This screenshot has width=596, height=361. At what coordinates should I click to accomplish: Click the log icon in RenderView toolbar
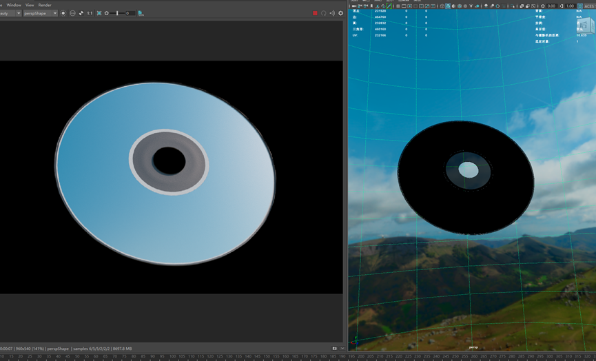(x=141, y=13)
